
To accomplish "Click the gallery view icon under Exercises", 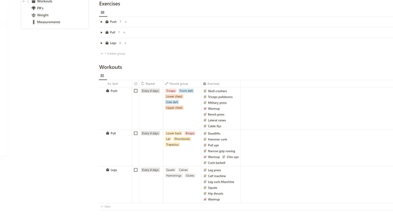I will 102,13.
